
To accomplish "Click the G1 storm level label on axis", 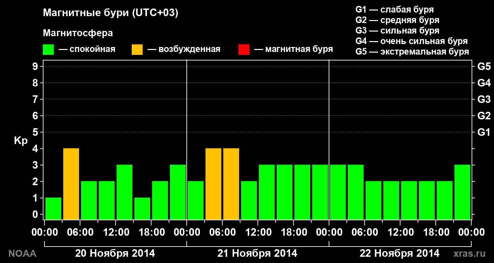I will tap(484, 132).
